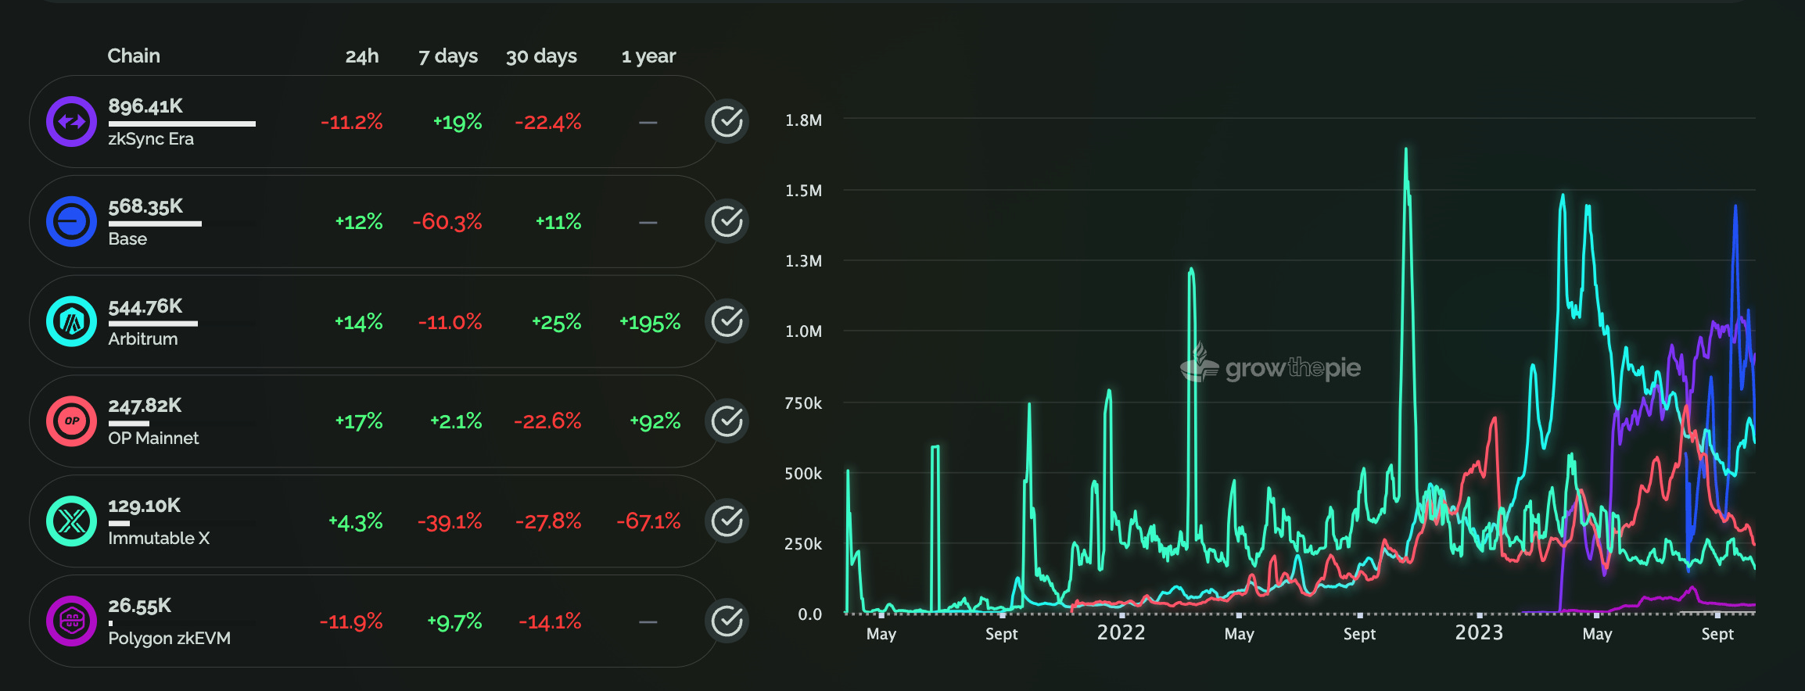The width and height of the screenshot is (1805, 691).
Task: Click Immutable X +4.3% 24h change
Action: point(356,521)
